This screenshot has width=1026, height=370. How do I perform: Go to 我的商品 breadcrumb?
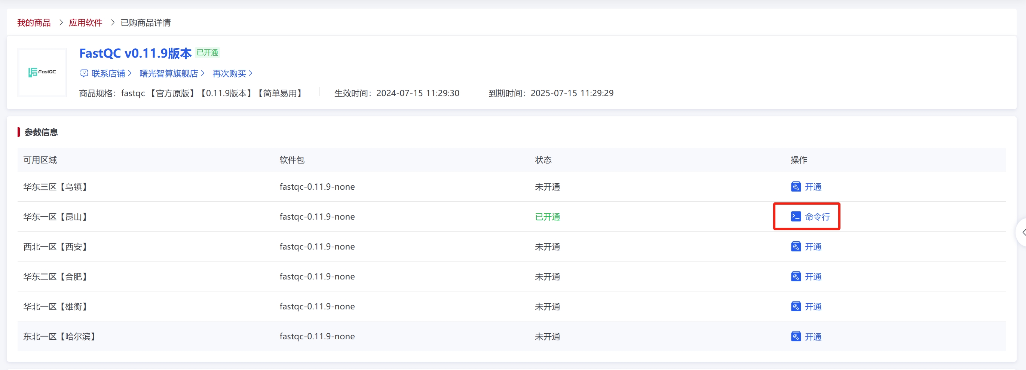(x=34, y=23)
